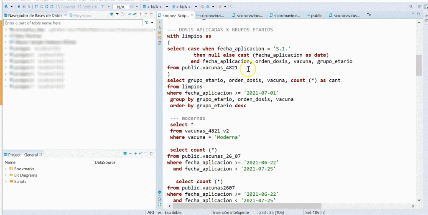Click the output page icon above the locked page
This screenshot has width=428, height=215.
[160, 199]
